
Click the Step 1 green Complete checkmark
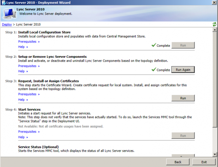point(154,45)
